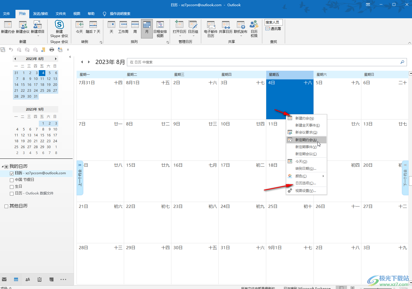
Task: Choose 新建约会(N) in the context menu
Action: [306, 118]
